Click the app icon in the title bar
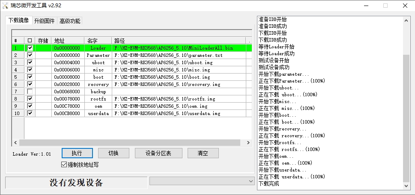 point(5,6)
